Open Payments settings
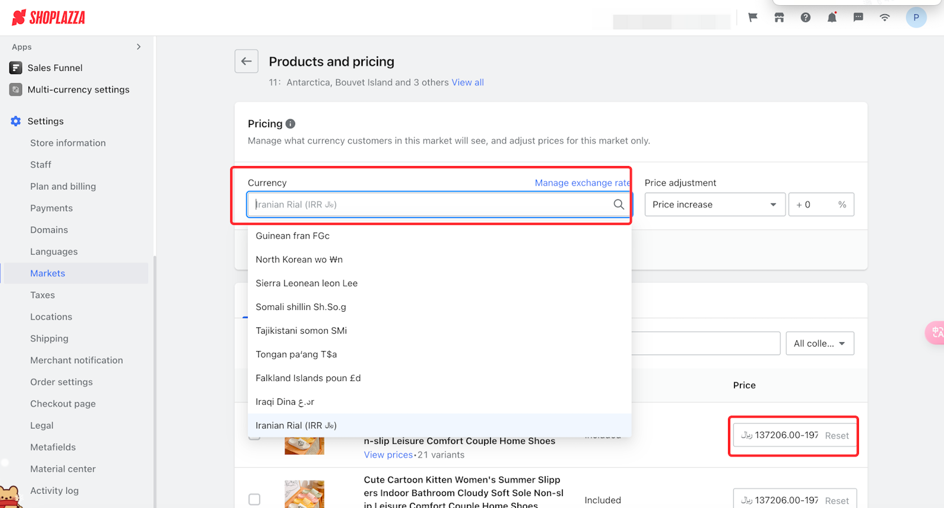Screen dimensions: 944x508 (51, 208)
